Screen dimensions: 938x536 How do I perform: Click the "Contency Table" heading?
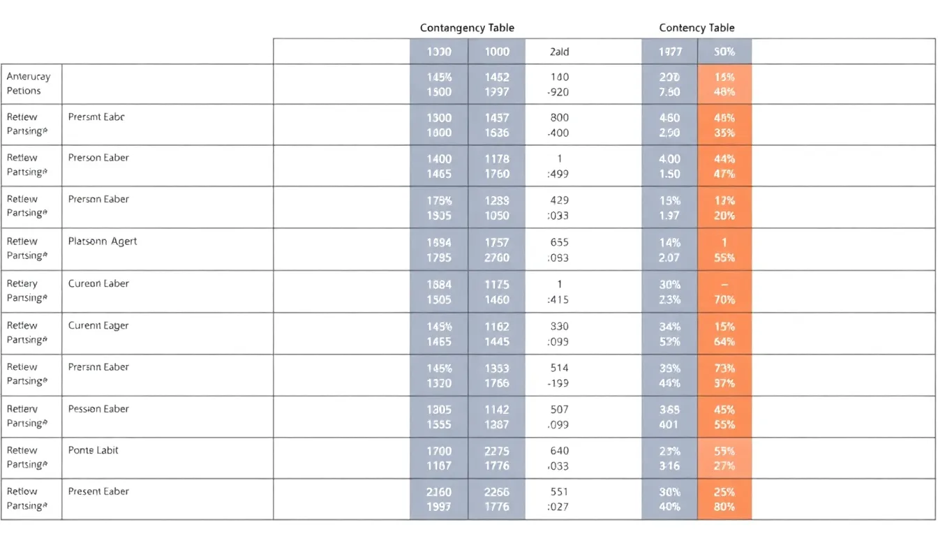click(697, 28)
